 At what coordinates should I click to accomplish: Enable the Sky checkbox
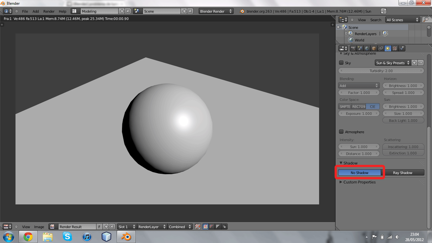click(341, 63)
